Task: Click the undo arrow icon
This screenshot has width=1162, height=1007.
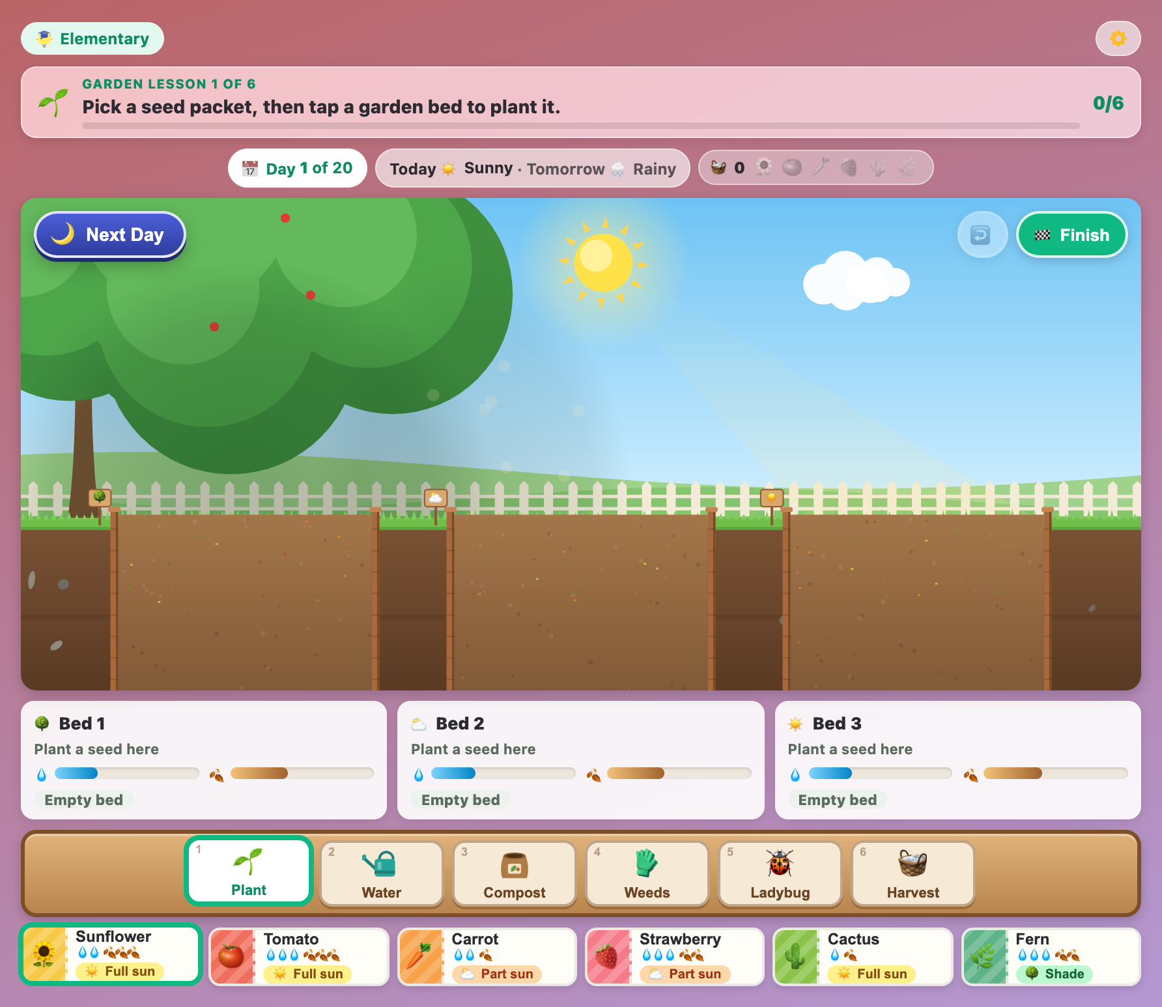Action: pyautogui.click(x=982, y=234)
